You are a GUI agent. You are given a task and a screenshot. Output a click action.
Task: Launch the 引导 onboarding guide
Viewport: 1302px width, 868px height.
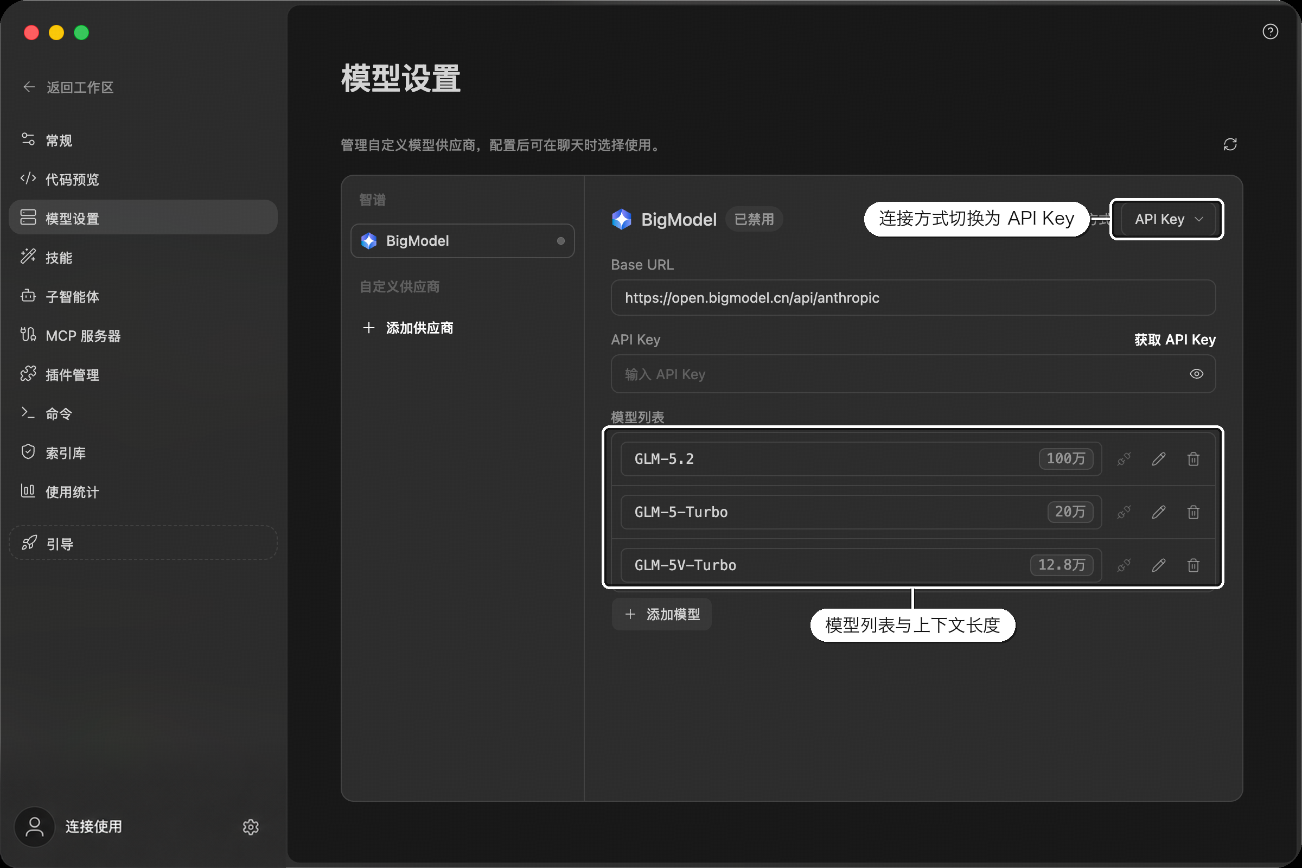tap(143, 543)
